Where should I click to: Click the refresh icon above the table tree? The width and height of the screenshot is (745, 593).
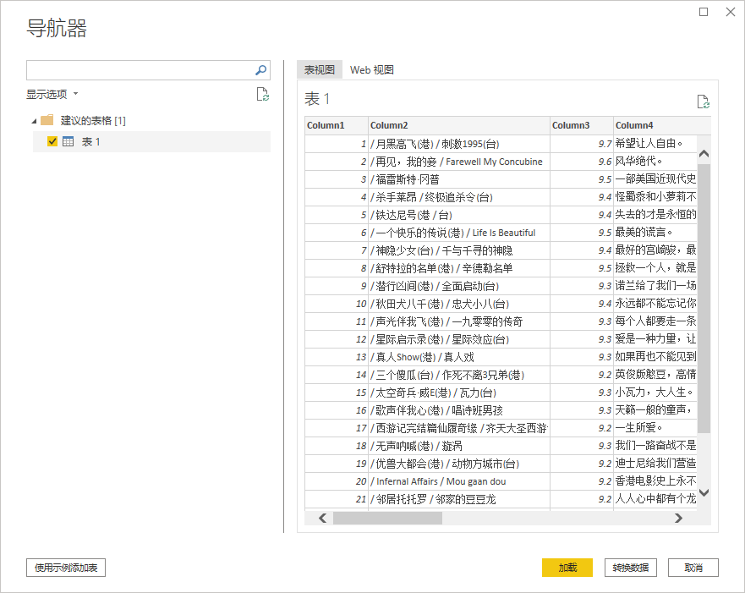click(x=263, y=94)
